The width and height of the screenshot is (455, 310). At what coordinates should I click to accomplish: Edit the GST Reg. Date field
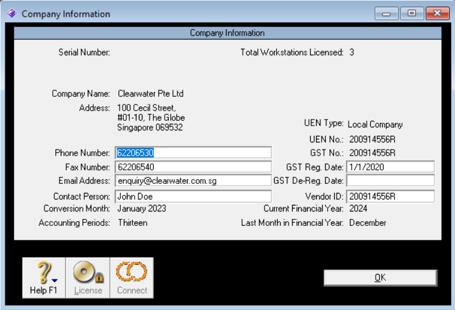click(x=389, y=167)
